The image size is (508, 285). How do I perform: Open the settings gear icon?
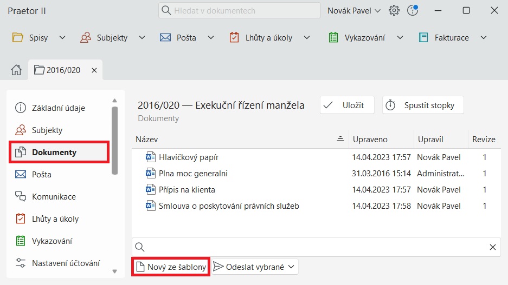(394, 11)
